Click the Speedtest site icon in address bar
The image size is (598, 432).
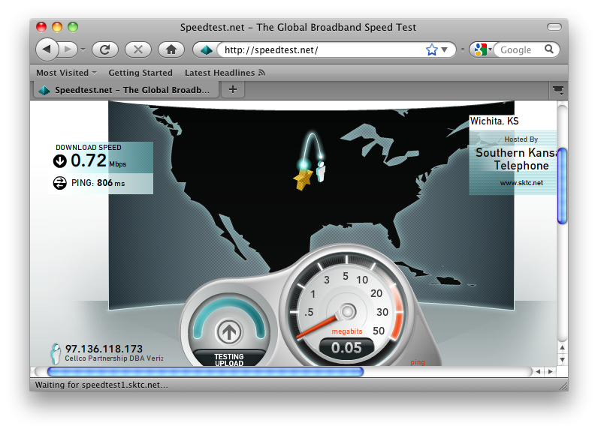coord(207,49)
